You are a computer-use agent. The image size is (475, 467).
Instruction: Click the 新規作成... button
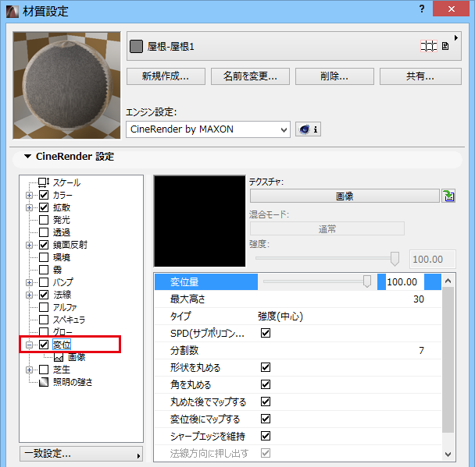pyautogui.click(x=166, y=76)
